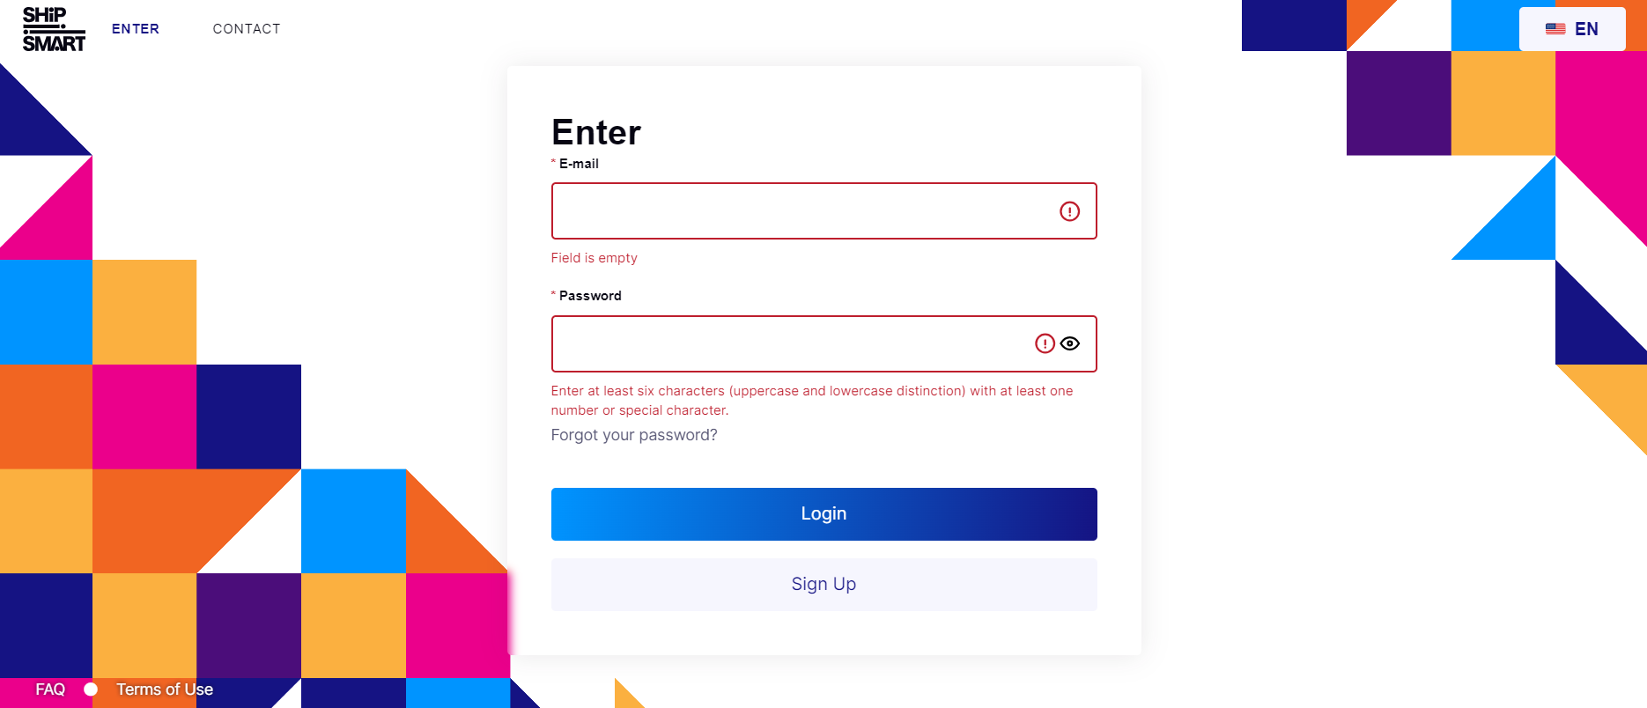Click the ShipSmart logo
Screen dimensions: 1647x708
coord(54,29)
